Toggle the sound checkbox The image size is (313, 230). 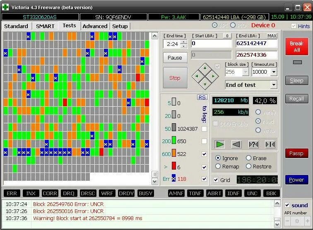pyautogui.click(x=287, y=205)
